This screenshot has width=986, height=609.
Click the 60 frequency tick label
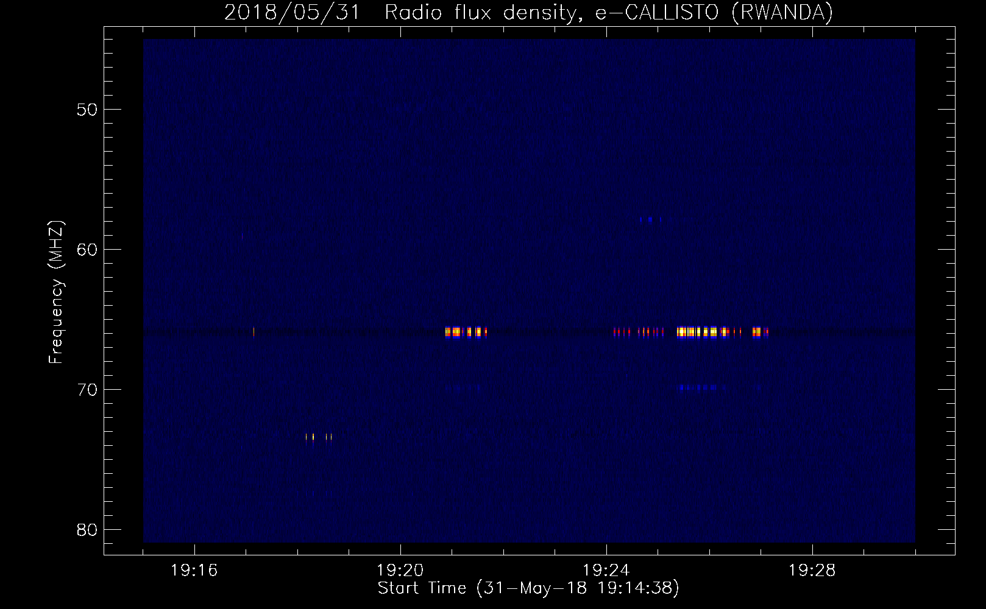pos(87,250)
